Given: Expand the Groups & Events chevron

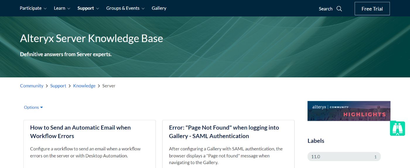Looking at the screenshot, I should click(x=143, y=9).
